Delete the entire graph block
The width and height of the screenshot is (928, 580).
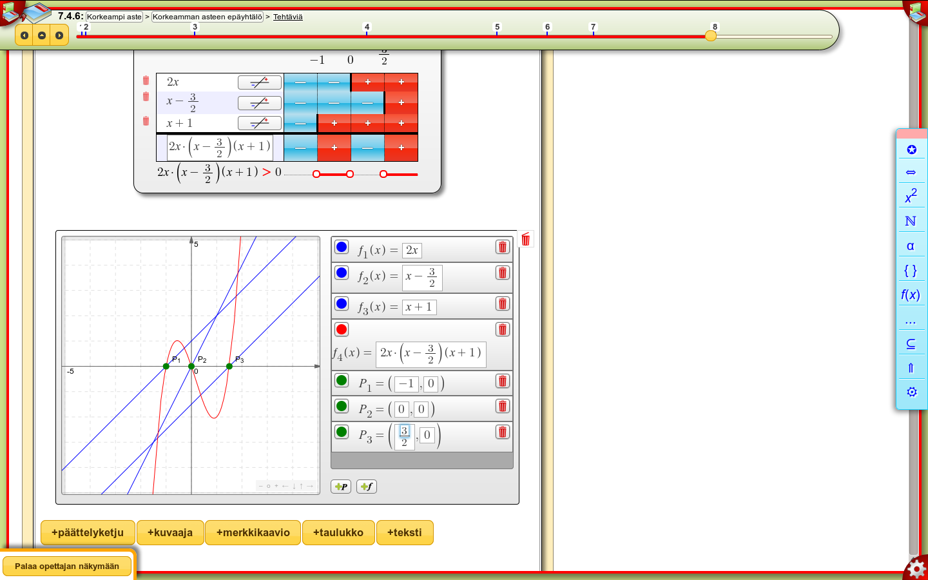[526, 239]
